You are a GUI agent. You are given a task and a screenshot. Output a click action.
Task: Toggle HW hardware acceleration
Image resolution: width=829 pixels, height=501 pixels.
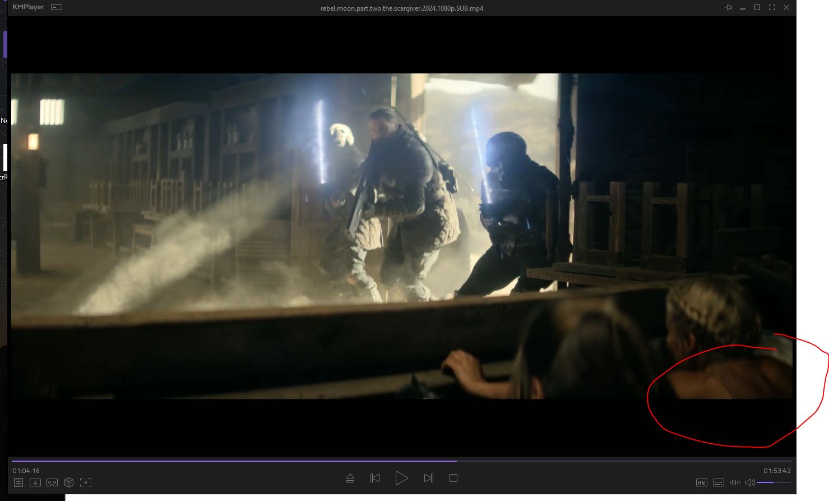click(x=701, y=482)
